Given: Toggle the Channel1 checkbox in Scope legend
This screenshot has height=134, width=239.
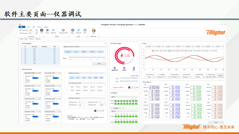Looking at the screenshot, I should point(153,51).
